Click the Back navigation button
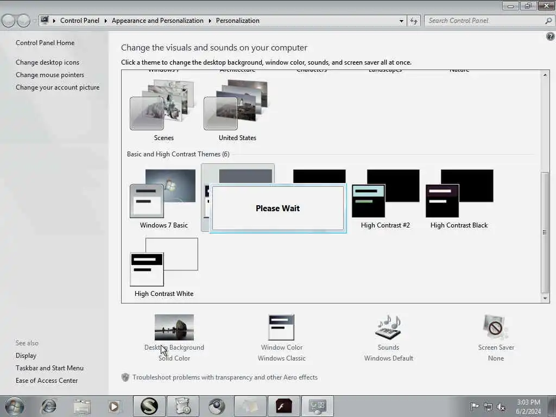 click(x=8, y=21)
